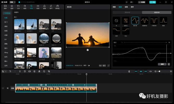Screen dimensions: 174x104
Task: Click the timeline zoom slider handle
Action: coord(159,71)
